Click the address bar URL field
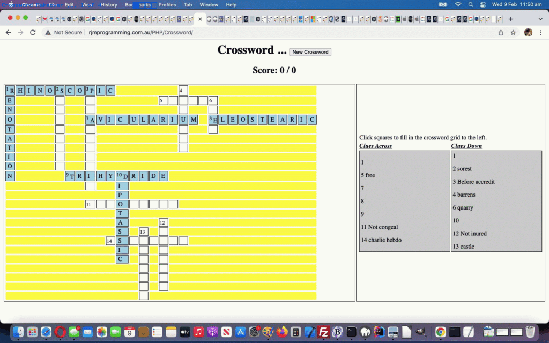 (268, 32)
